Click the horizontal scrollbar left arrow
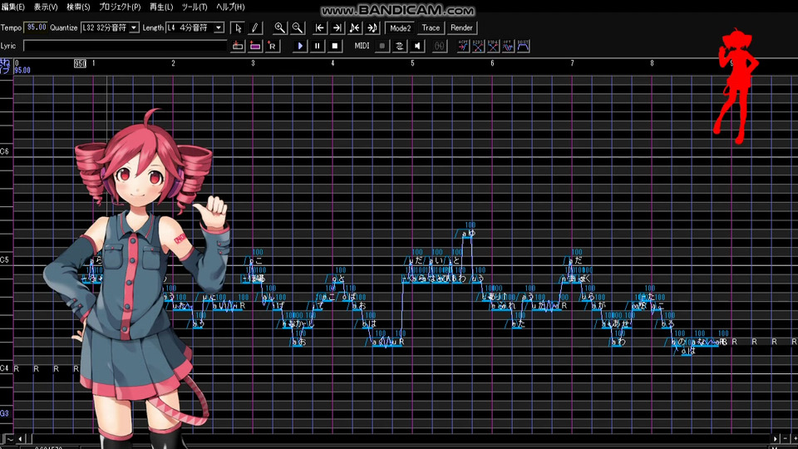This screenshot has height=449, width=798. pos(21,438)
